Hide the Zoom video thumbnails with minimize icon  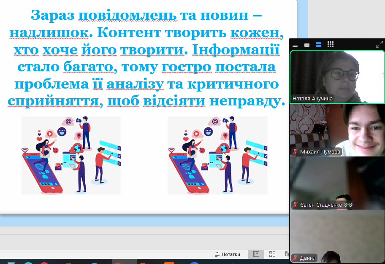(x=295, y=45)
